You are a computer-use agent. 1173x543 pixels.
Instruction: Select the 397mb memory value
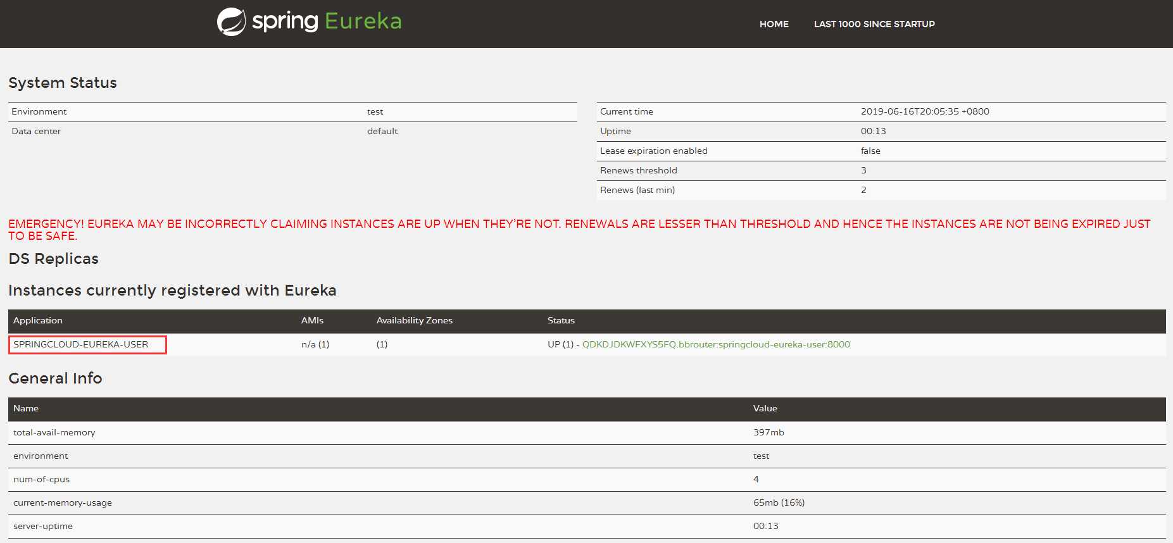[x=768, y=432]
